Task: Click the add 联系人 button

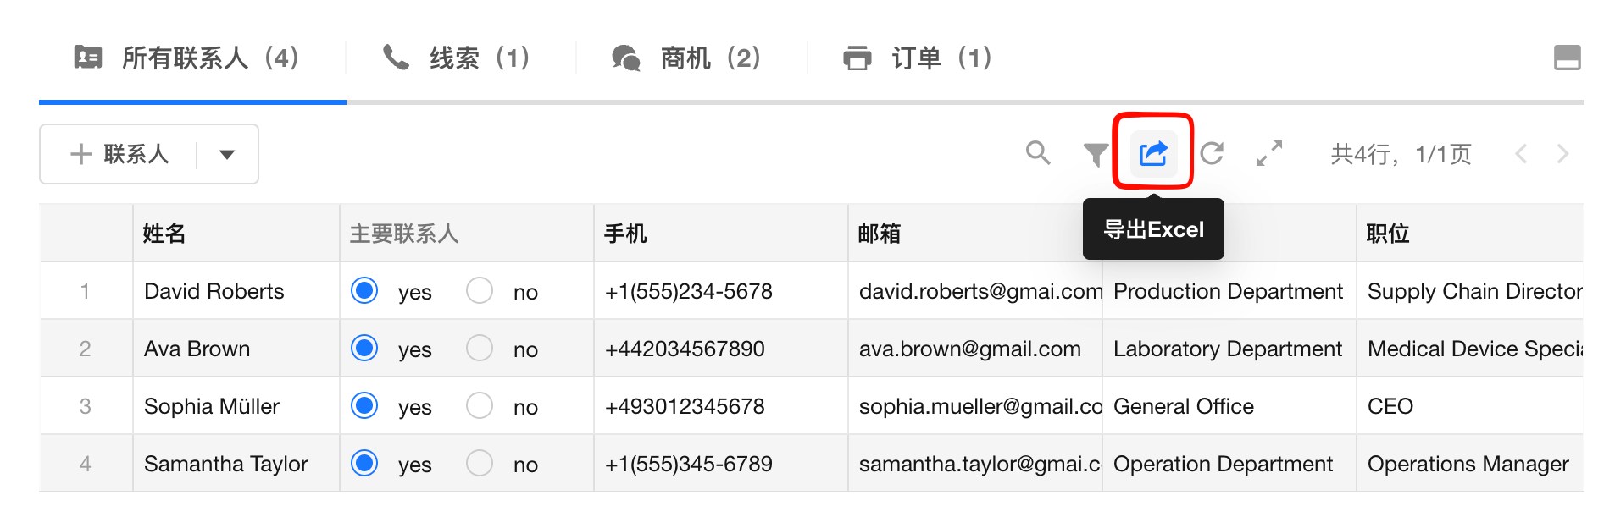Action: click(x=120, y=154)
